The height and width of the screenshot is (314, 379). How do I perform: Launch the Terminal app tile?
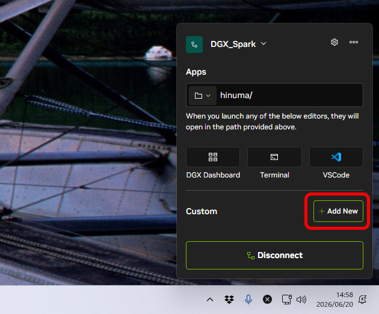274,157
